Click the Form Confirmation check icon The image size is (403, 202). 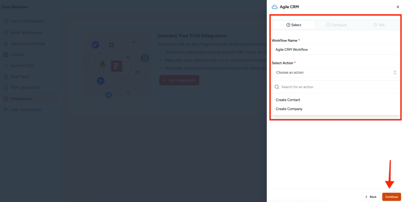tap(6, 21)
